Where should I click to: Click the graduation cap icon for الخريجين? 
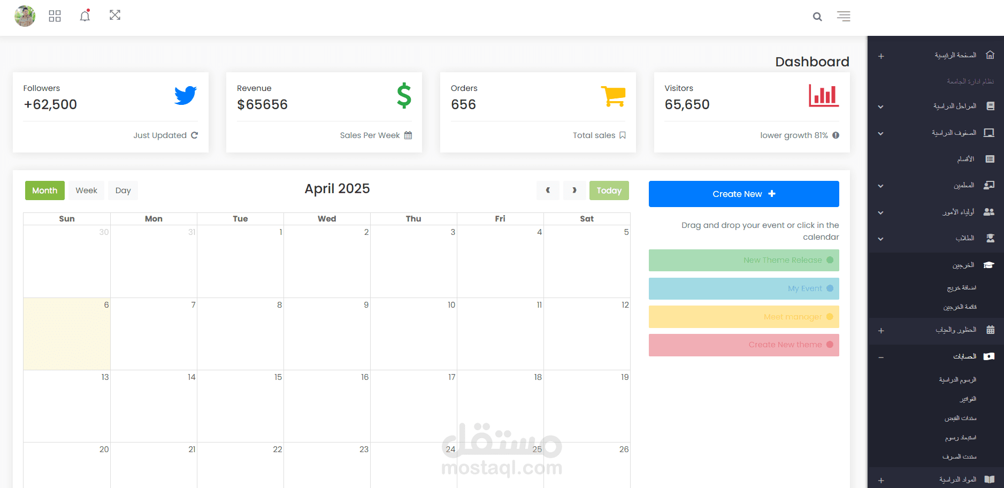tap(989, 265)
